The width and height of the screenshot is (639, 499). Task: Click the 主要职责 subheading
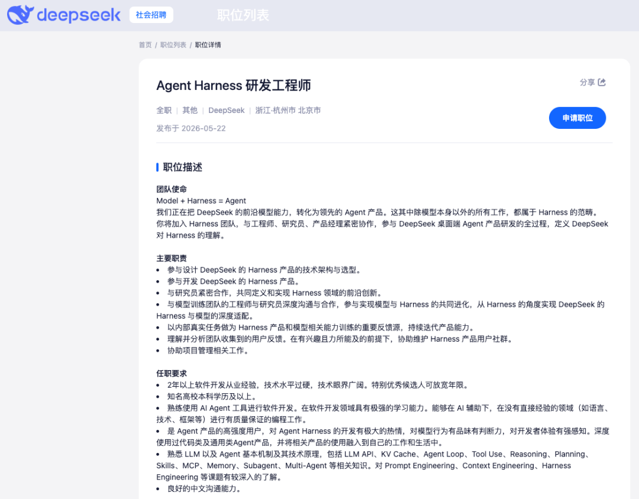tap(172, 258)
